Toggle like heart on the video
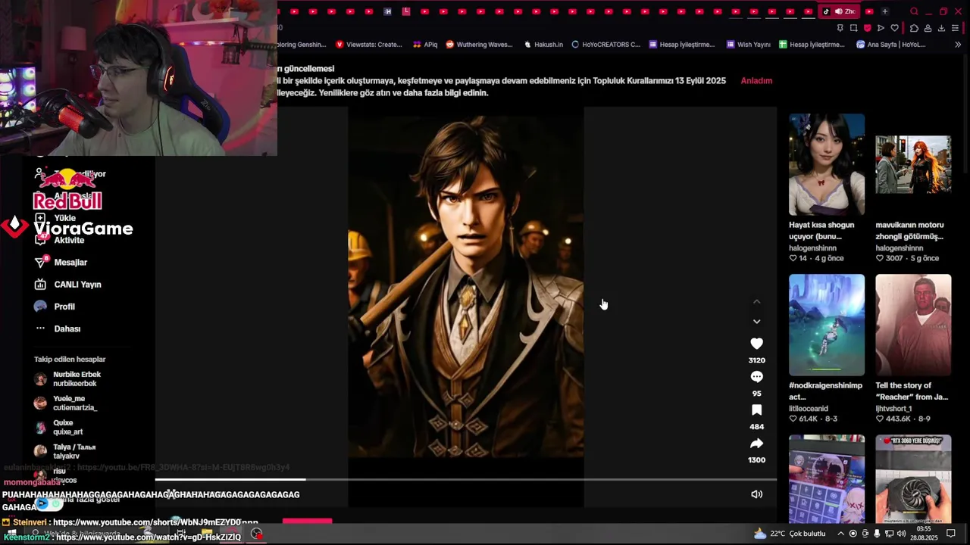 coord(756,344)
